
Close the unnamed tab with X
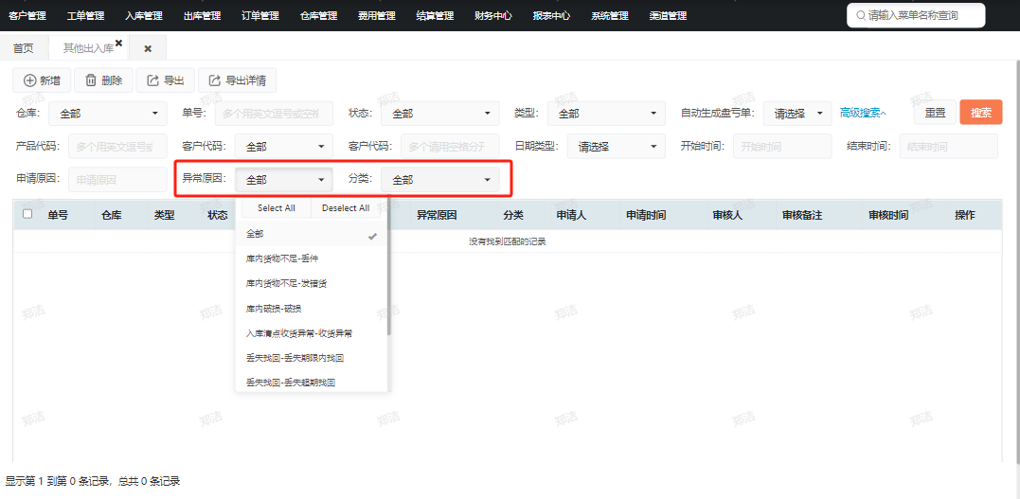(148, 49)
